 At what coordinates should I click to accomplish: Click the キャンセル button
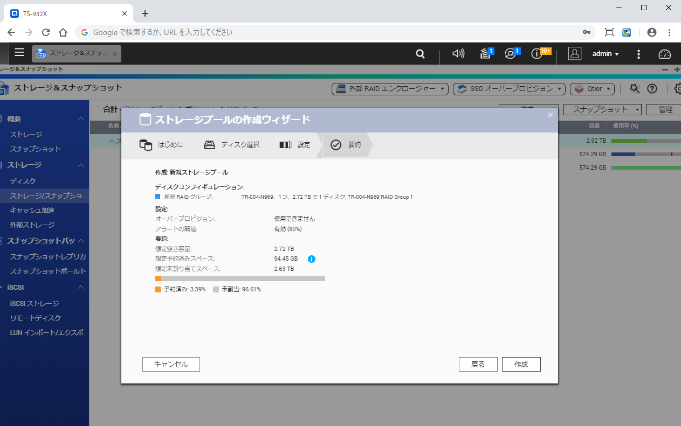(x=171, y=365)
